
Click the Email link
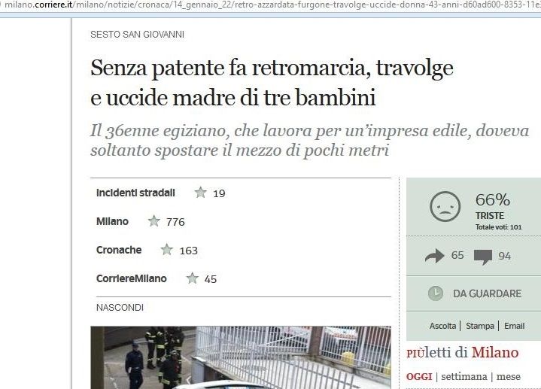[514, 326]
